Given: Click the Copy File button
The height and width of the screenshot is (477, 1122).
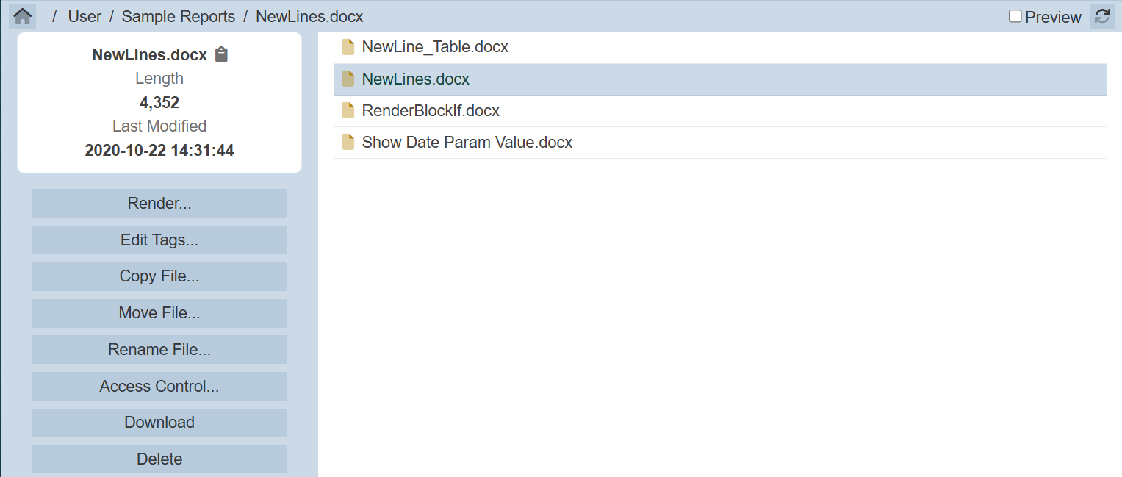Looking at the screenshot, I should [x=159, y=276].
